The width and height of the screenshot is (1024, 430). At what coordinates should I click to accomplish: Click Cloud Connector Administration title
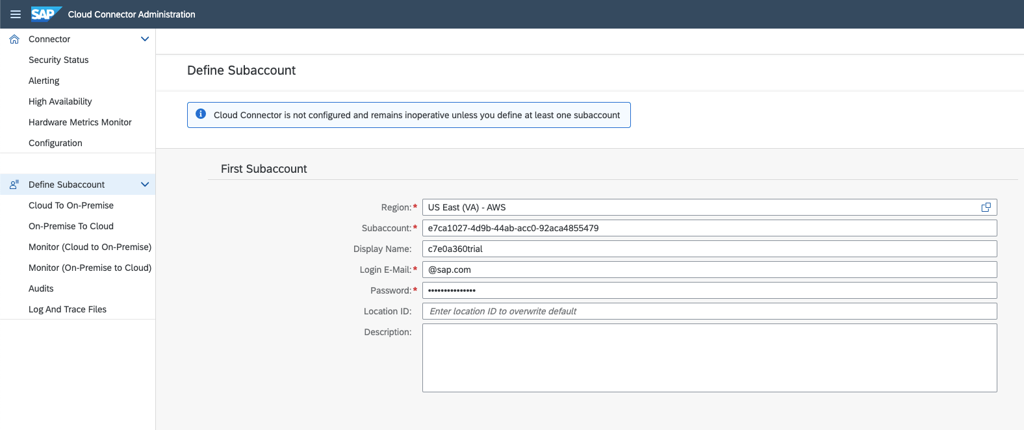coord(131,14)
